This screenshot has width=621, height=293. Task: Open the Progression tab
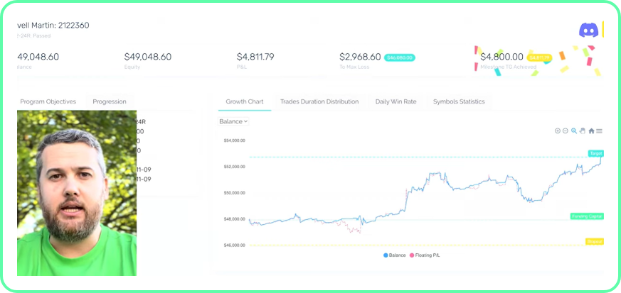point(109,101)
